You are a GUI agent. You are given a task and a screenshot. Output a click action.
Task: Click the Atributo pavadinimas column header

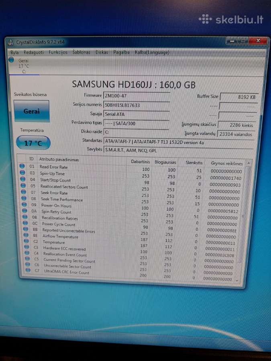point(59,159)
